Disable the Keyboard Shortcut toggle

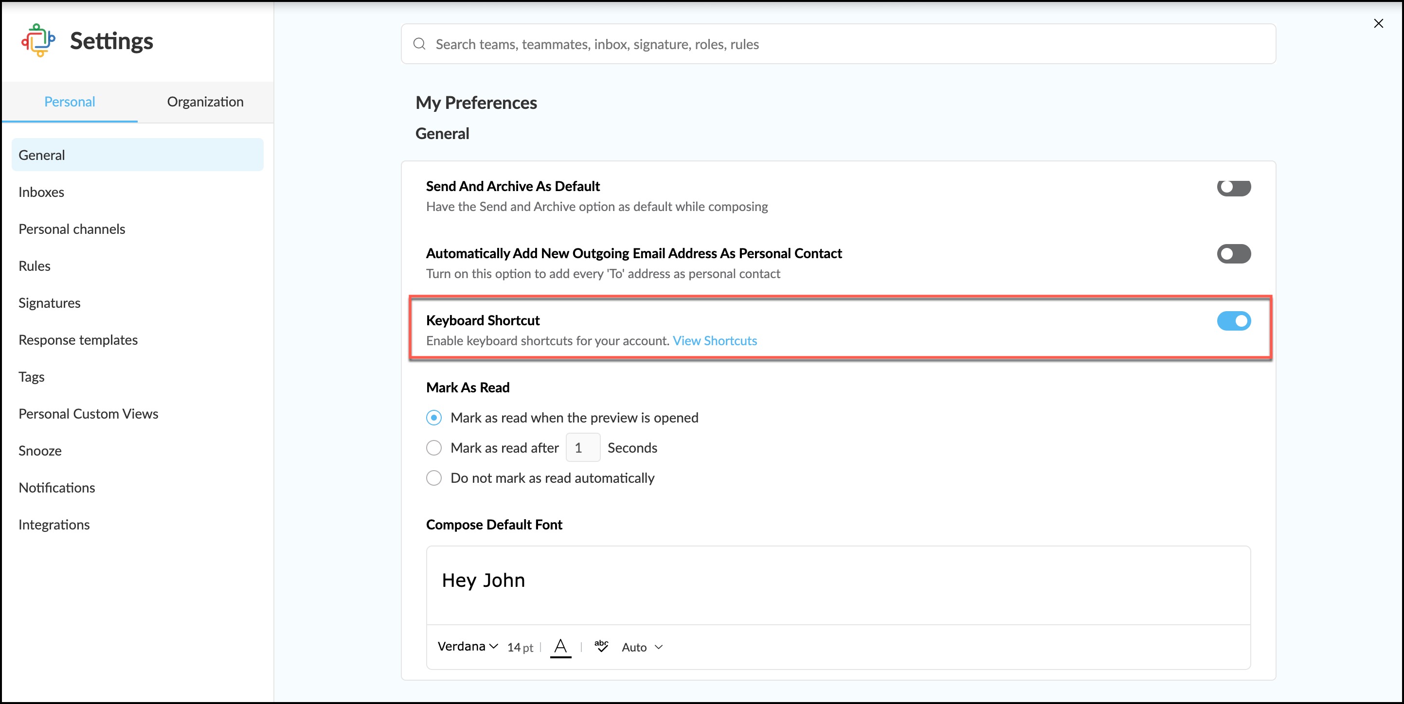[1233, 321]
